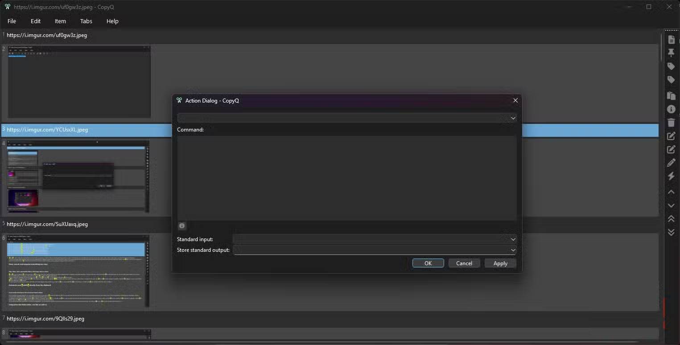Click the edit icon directly above the pencil

point(671,149)
